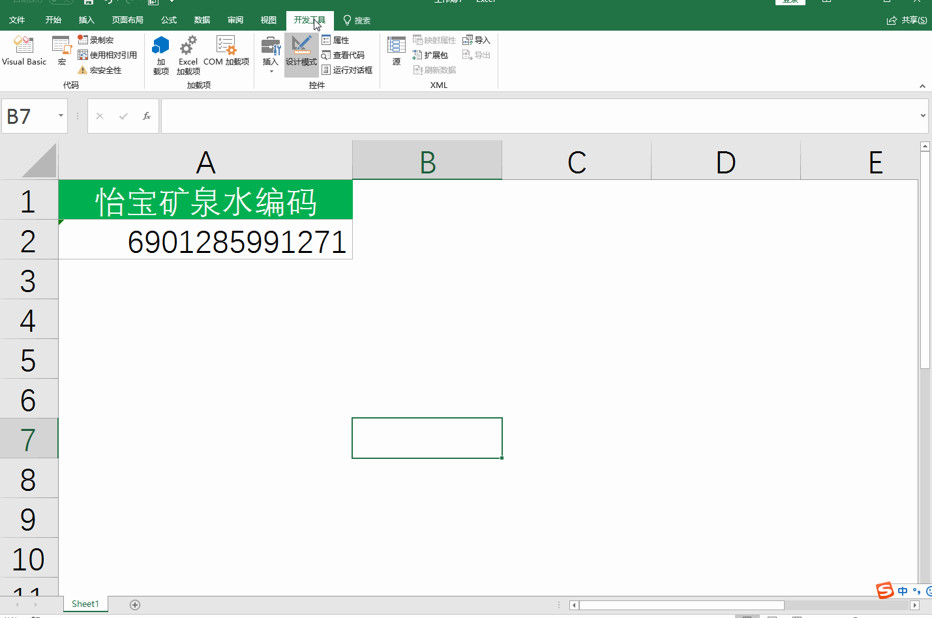932x618 pixels.
Task: Click vertical scrollbar up arrow
Action: pos(925,147)
